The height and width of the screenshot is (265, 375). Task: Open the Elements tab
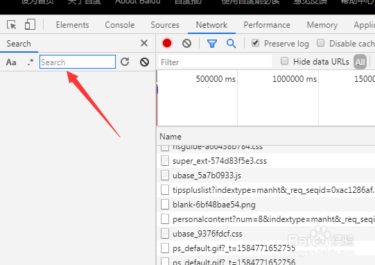click(x=73, y=25)
